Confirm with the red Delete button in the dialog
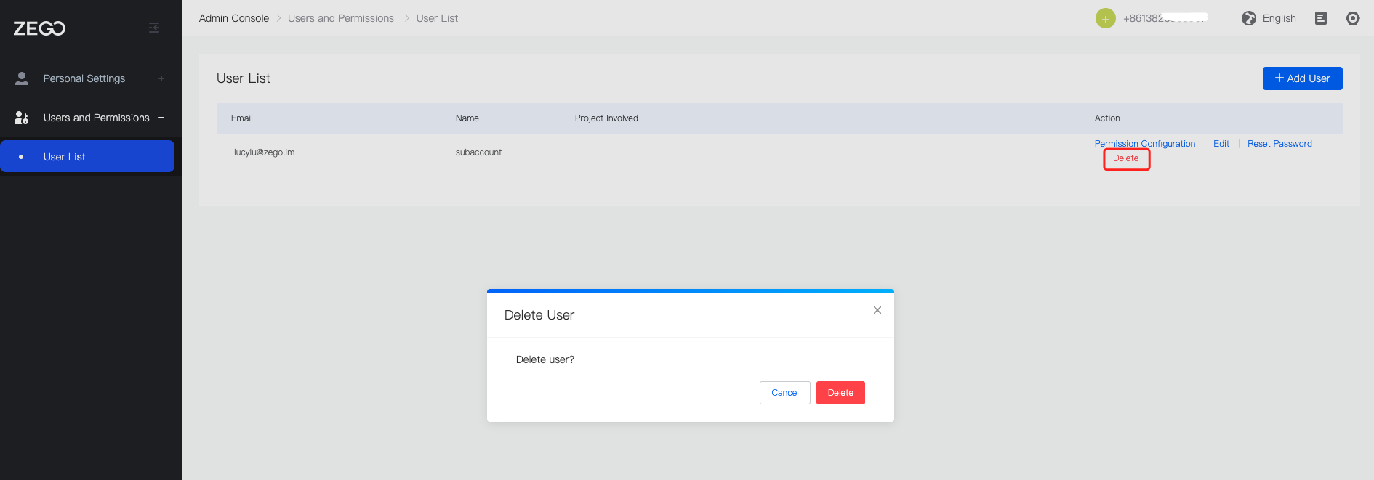Image resolution: width=1374 pixels, height=480 pixels. click(x=840, y=393)
